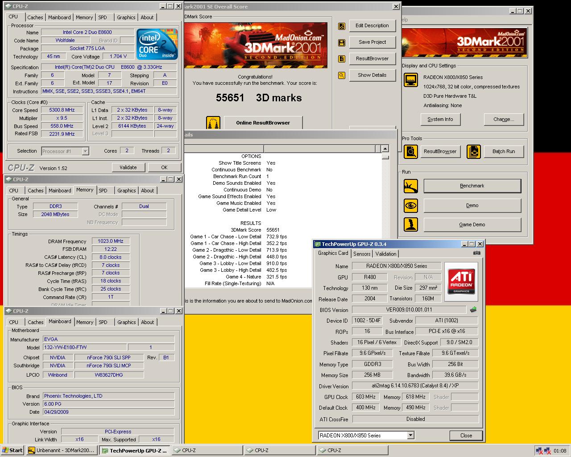571x457 pixels.
Task: Click the Batch Run document icon
Action: [x=473, y=152]
